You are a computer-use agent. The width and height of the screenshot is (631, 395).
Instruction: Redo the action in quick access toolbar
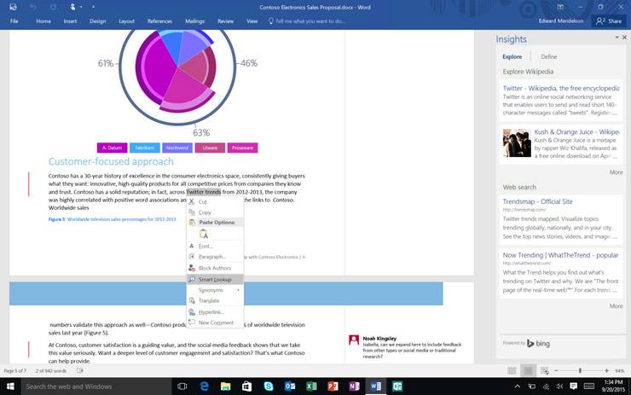53,7
